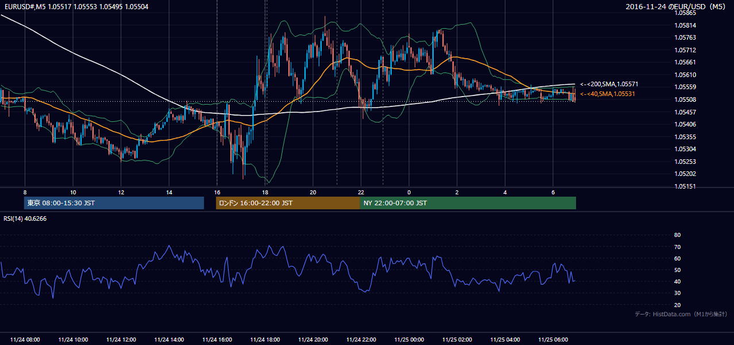
Task: Click the 40 SMA 1.05531 label
Action: 607,94
